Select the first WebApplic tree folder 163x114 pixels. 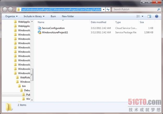click(x=24, y=22)
